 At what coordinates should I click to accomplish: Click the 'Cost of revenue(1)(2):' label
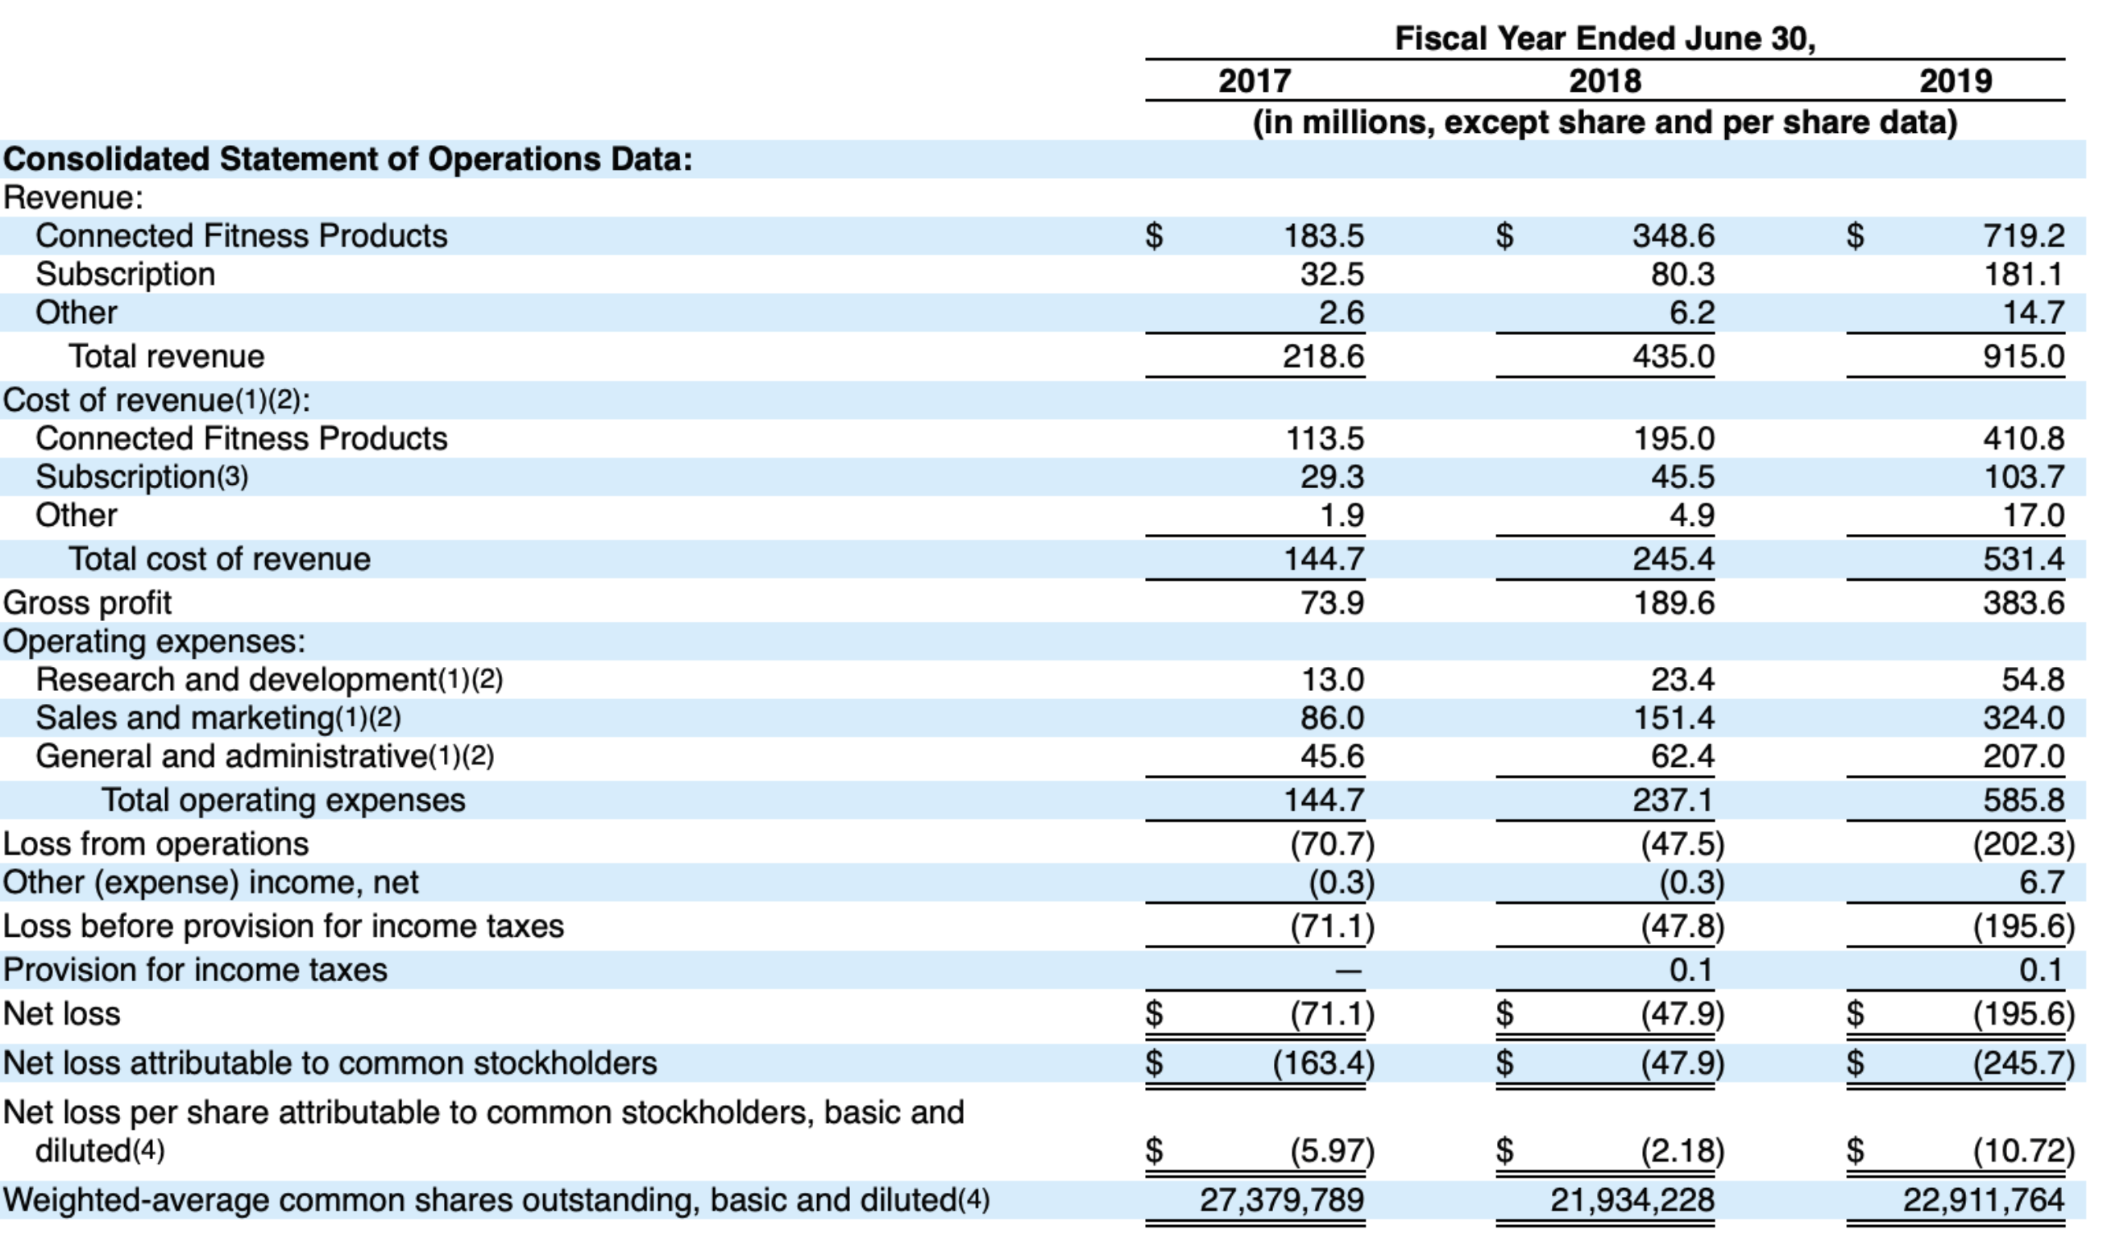click(x=157, y=400)
